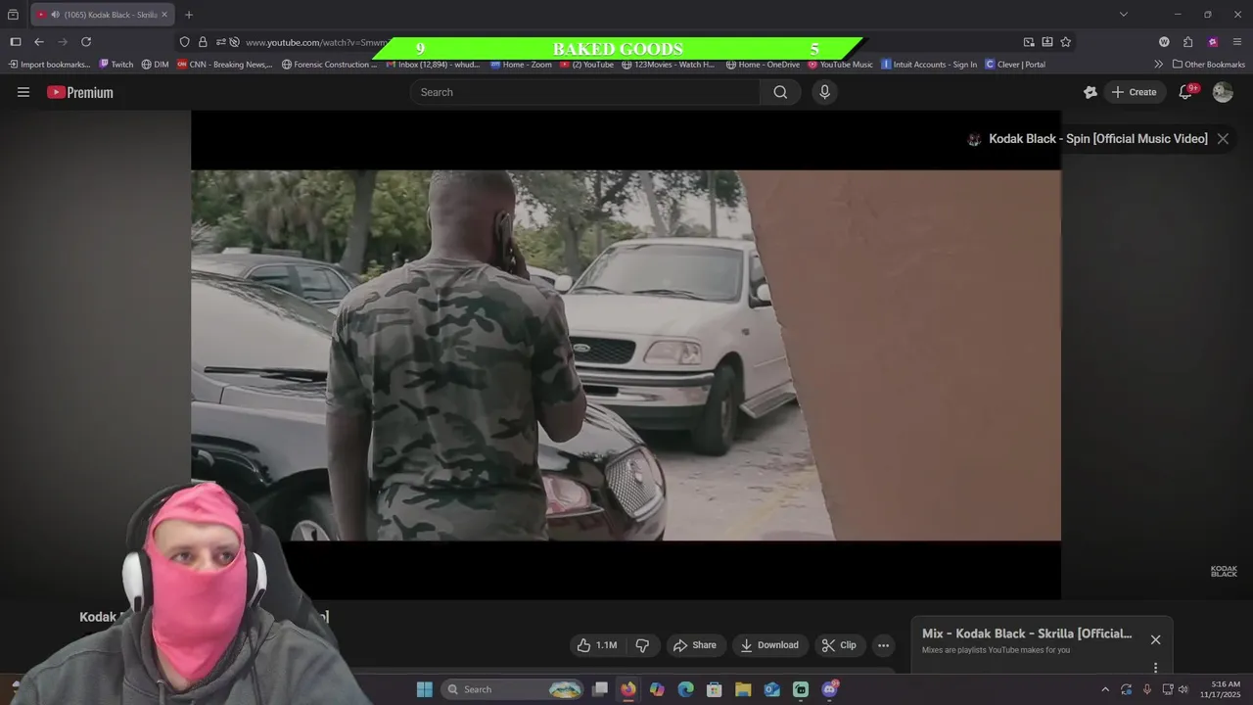Start voice search with microphone icon
This screenshot has height=705, width=1253.
pyautogui.click(x=824, y=92)
